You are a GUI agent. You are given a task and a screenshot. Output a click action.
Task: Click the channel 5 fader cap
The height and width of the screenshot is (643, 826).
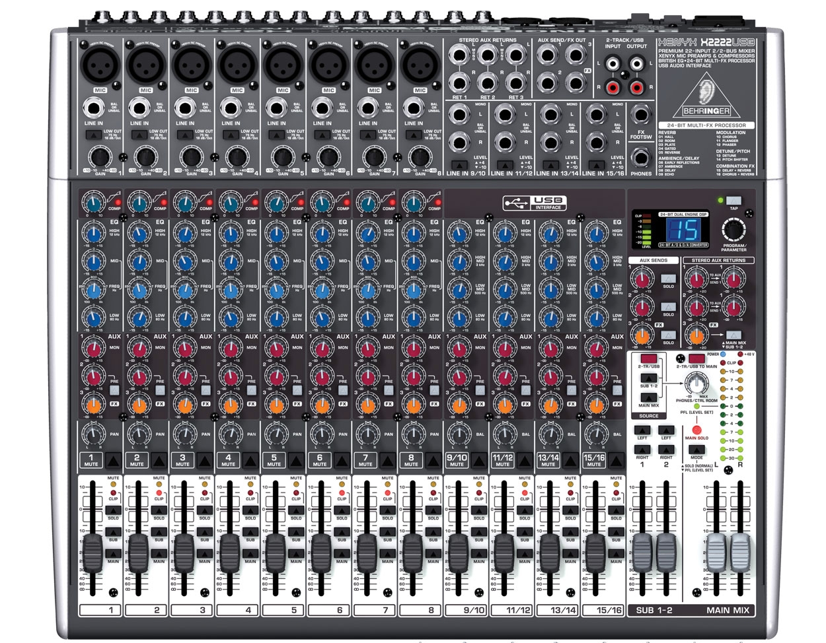[x=275, y=552]
